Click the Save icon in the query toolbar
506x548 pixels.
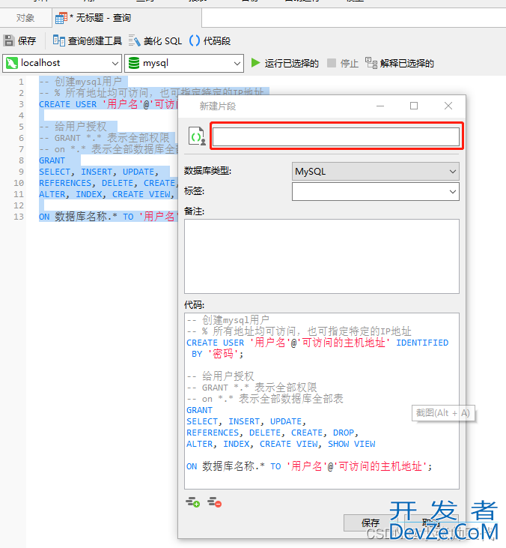click(x=9, y=41)
